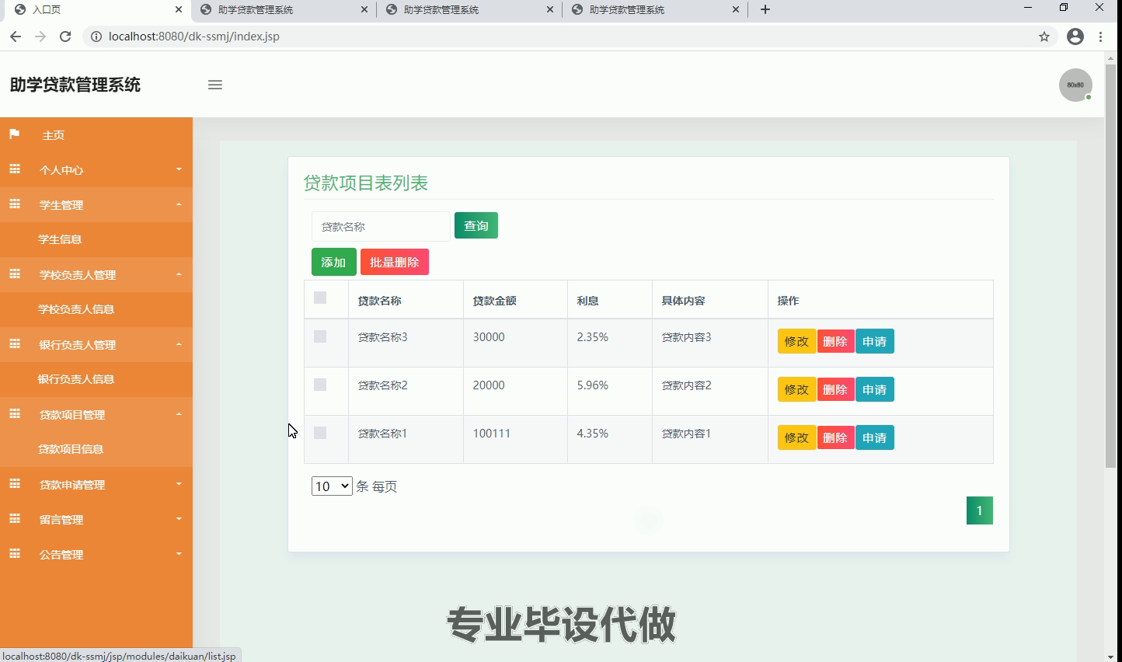Click the grid icon beside 学生管理
Image resolution: width=1122 pixels, height=662 pixels.
coord(14,204)
